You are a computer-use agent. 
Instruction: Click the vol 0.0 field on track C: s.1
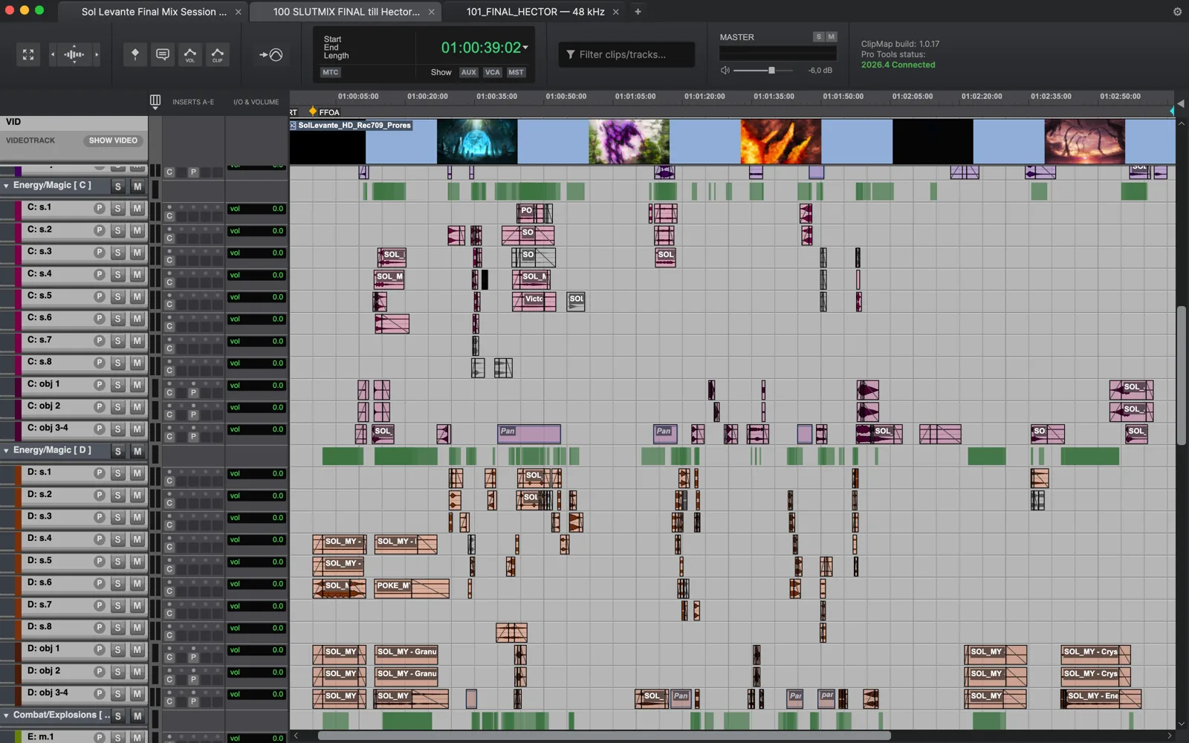[256, 209]
